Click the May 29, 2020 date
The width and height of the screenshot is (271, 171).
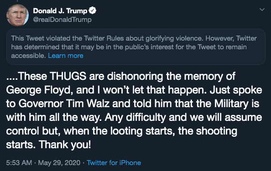point(59,163)
